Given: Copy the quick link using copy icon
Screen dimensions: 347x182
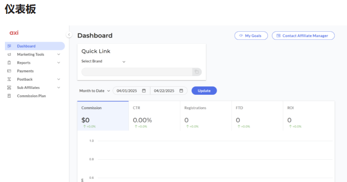Looking at the screenshot, I should (x=197, y=72).
